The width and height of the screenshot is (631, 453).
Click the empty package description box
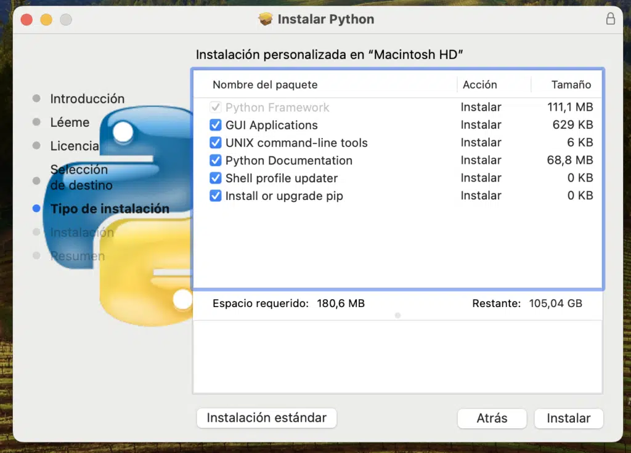[x=397, y=357]
